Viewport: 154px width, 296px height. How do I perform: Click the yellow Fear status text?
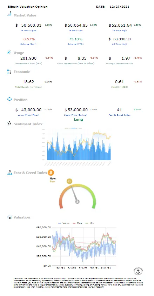click(x=52, y=181)
